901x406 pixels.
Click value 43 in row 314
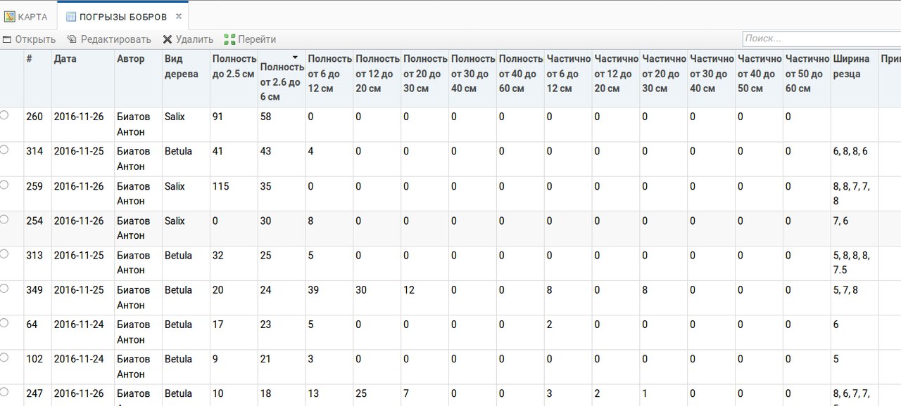click(265, 151)
